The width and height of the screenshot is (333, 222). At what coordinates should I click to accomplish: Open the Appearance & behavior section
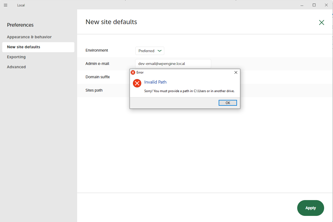[x=29, y=37]
